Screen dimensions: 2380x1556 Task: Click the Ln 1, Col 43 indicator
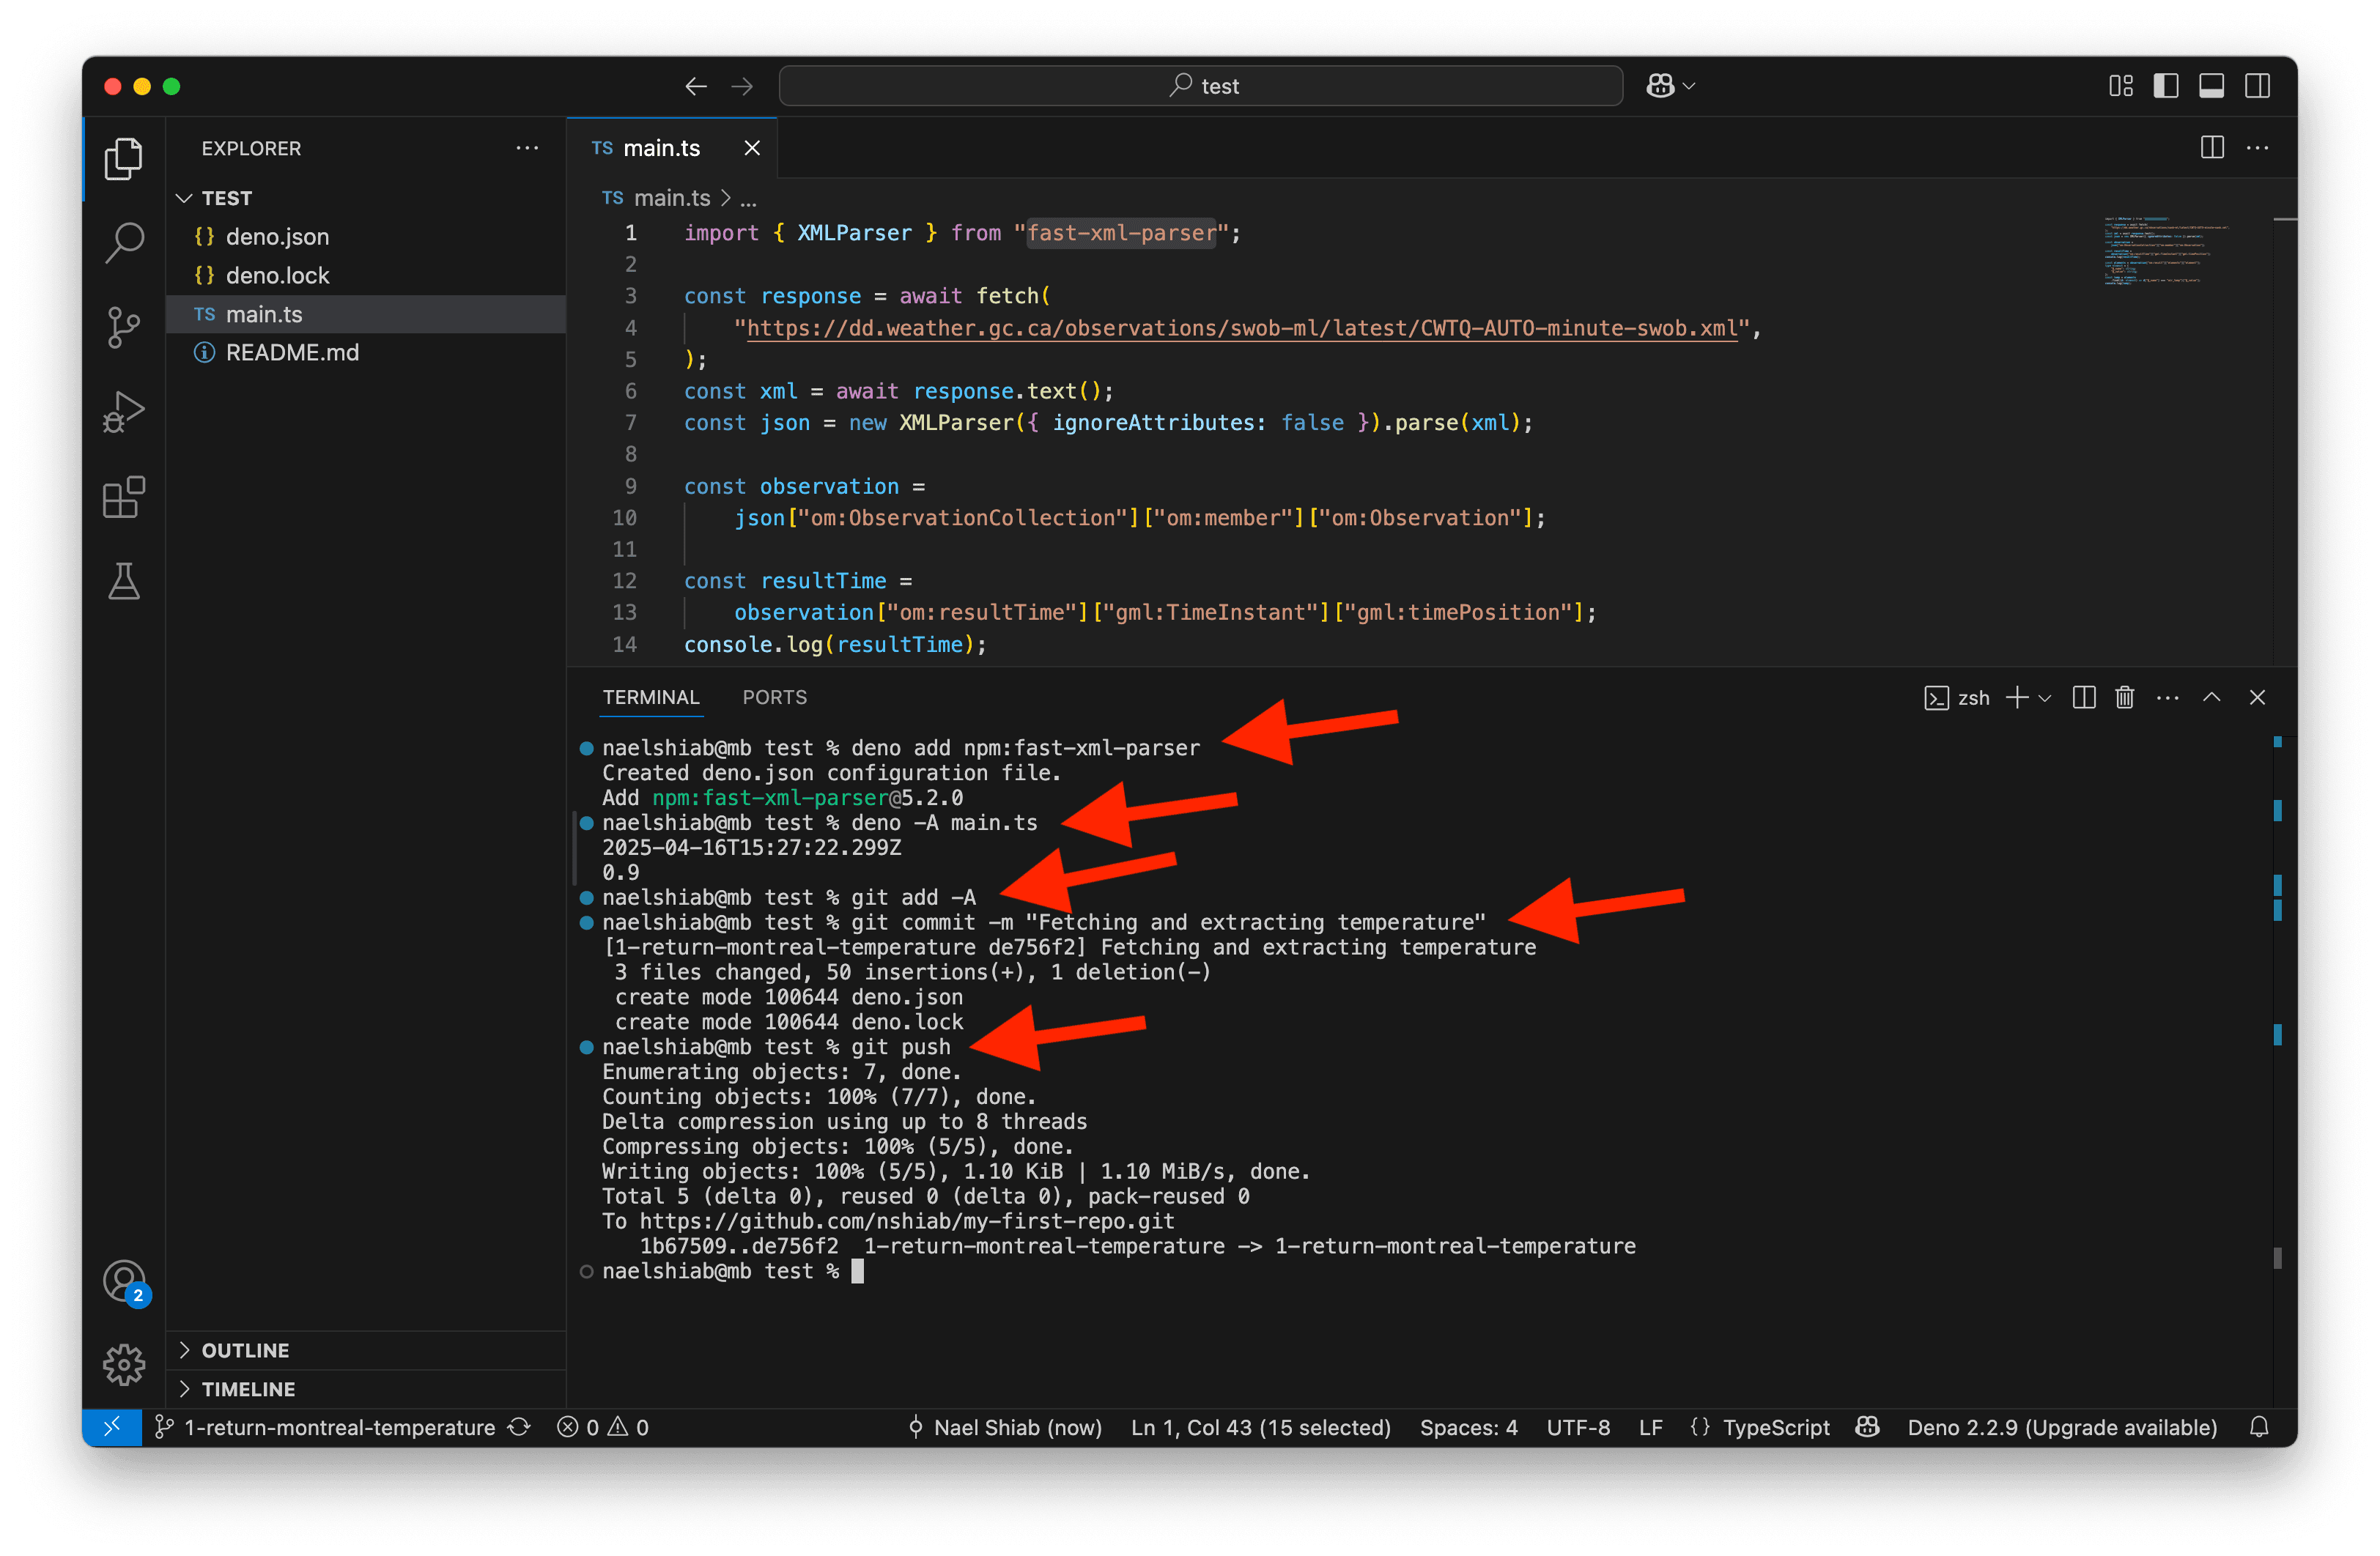[1260, 1427]
